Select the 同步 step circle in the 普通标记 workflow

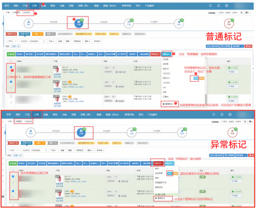(x=29, y=23)
